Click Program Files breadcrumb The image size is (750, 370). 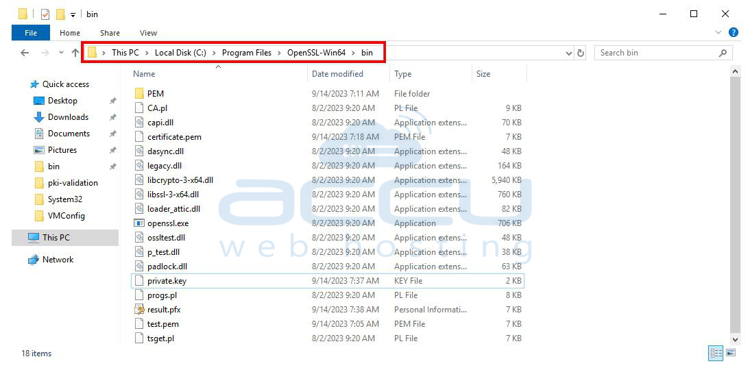pyautogui.click(x=246, y=53)
